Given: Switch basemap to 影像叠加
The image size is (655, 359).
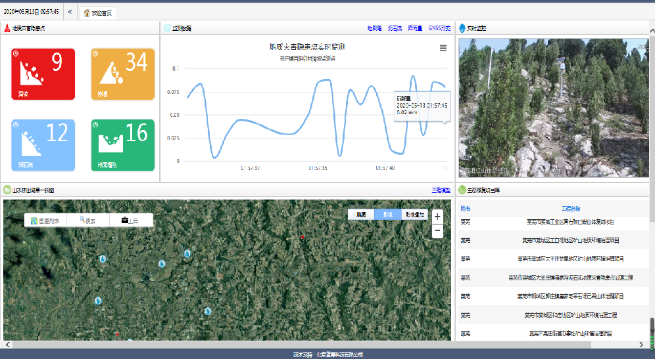Looking at the screenshot, I should coord(415,215).
